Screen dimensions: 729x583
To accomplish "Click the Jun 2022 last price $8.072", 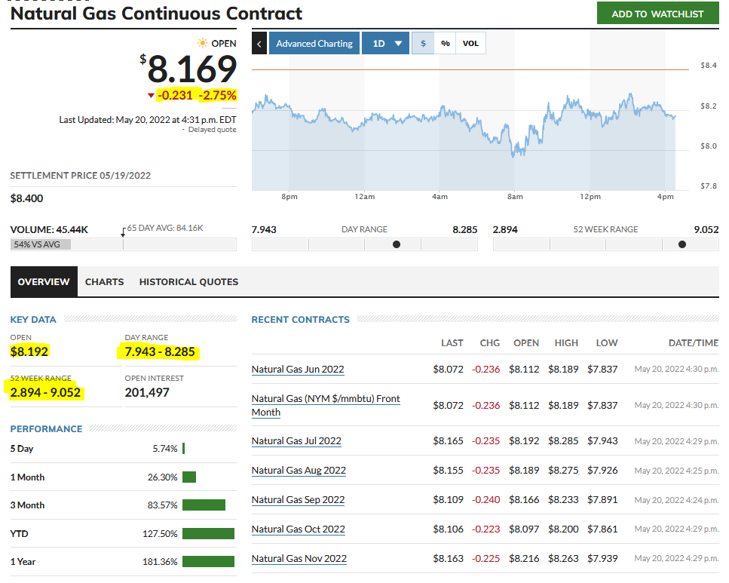I will click(x=449, y=370).
